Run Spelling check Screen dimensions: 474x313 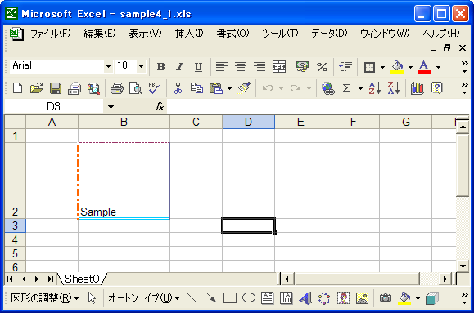[155, 88]
